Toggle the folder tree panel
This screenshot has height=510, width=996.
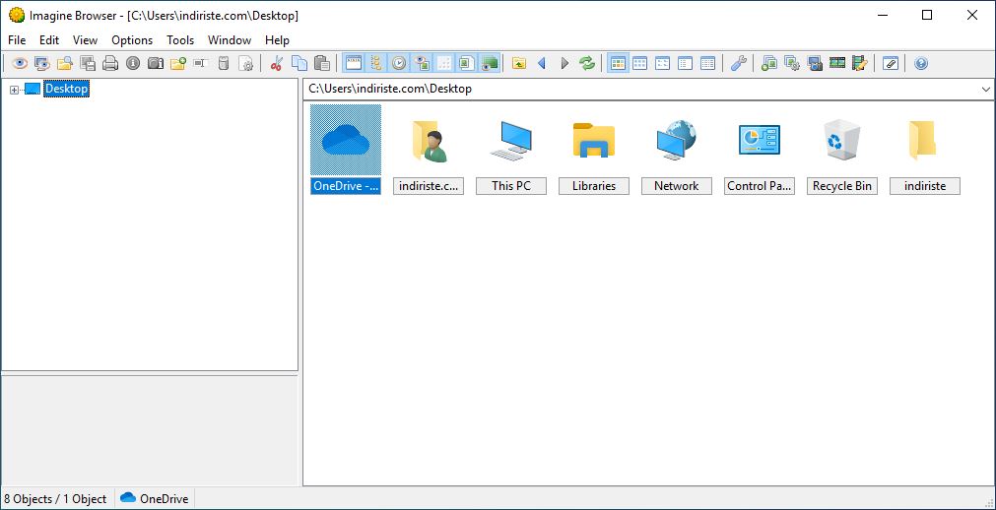pos(376,63)
